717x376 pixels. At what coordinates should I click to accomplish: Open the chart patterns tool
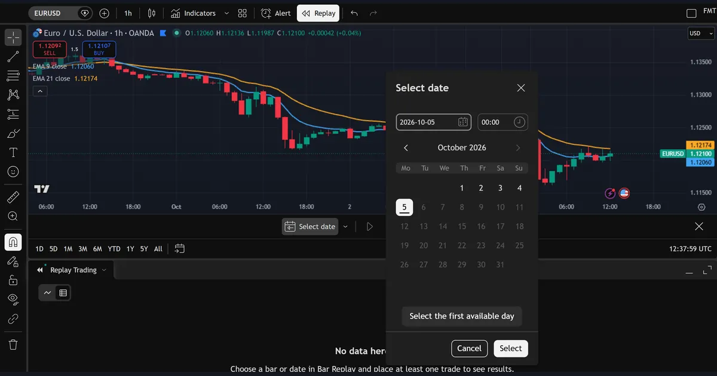[x=13, y=94]
